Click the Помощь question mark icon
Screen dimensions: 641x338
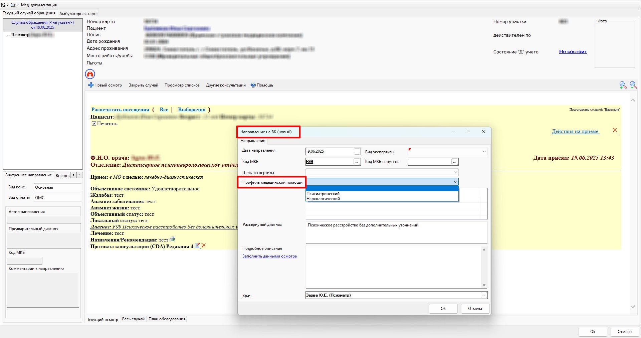tap(253, 85)
